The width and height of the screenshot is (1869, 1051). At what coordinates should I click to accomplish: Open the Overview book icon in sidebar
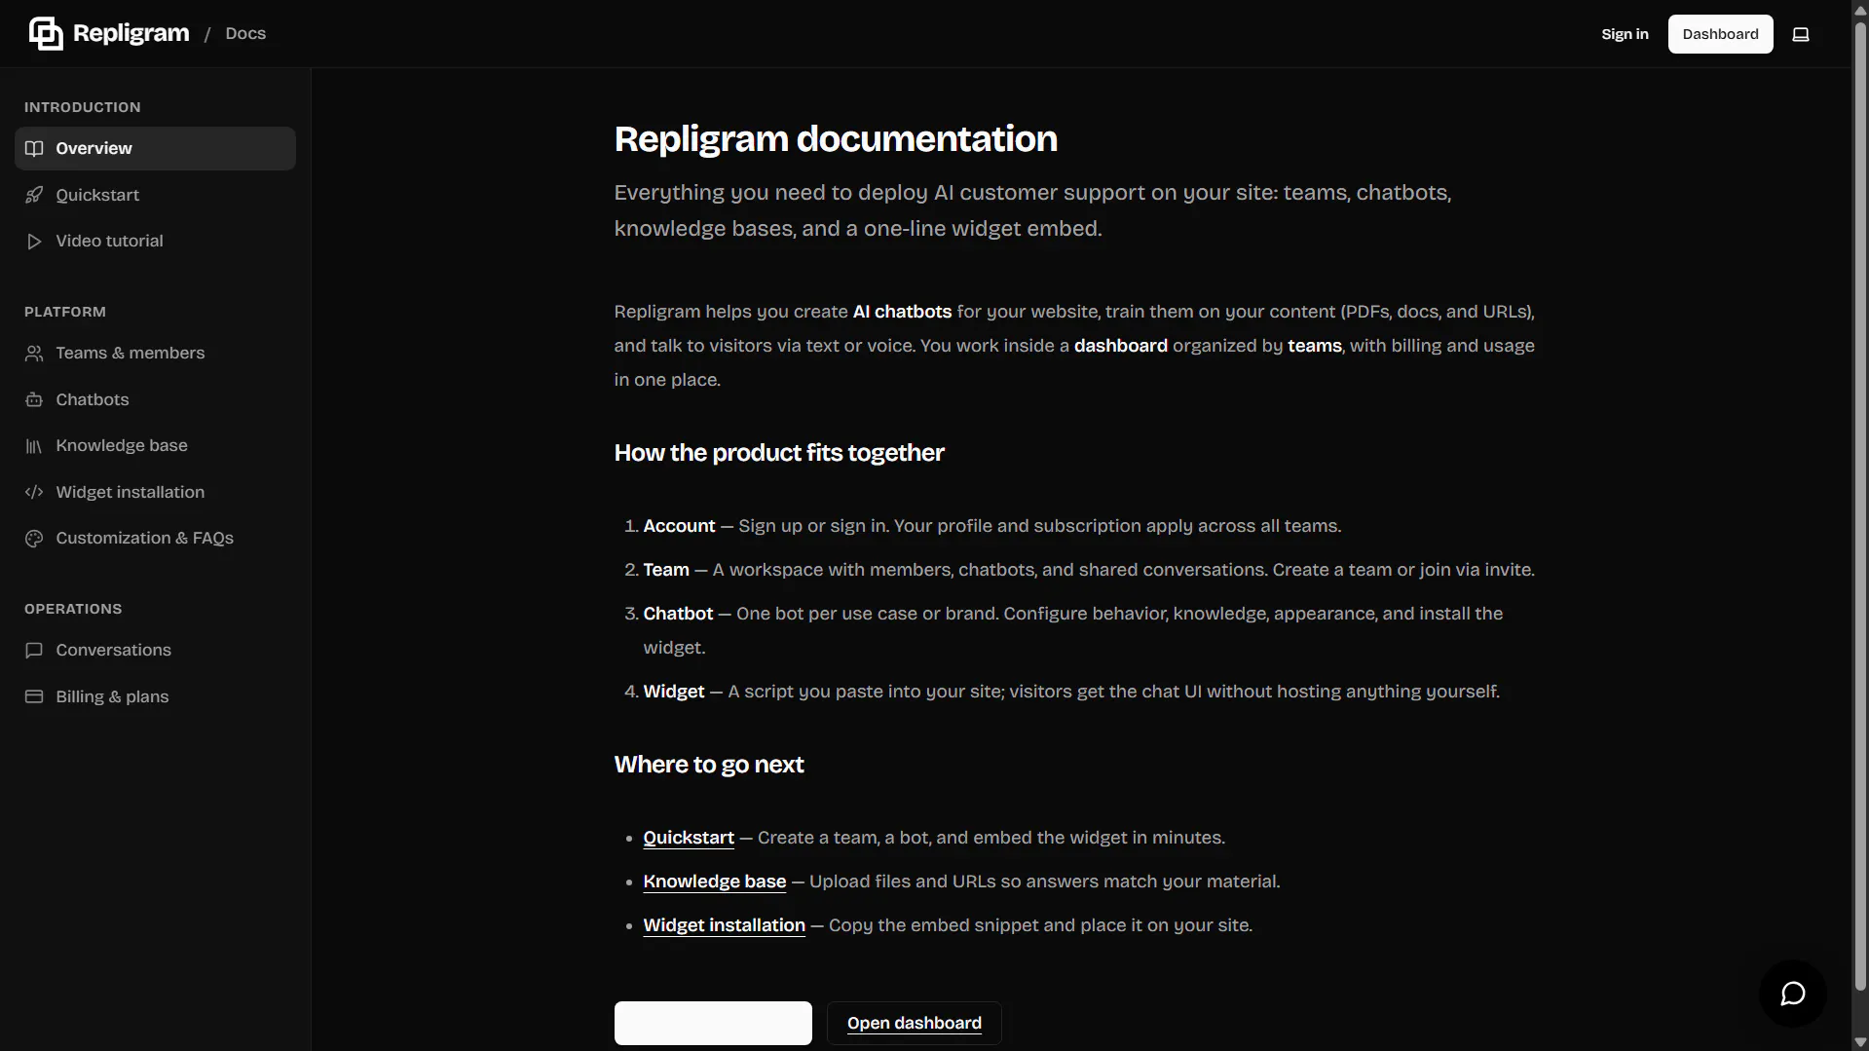click(x=34, y=148)
